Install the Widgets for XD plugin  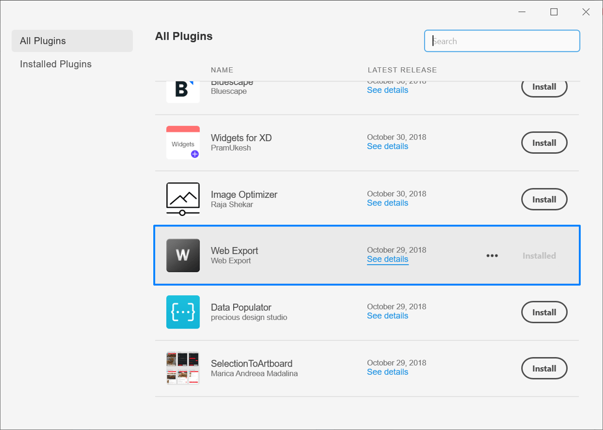click(x=544, y=142)
